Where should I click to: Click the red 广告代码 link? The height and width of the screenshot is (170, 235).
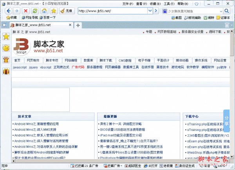point(78,67)
